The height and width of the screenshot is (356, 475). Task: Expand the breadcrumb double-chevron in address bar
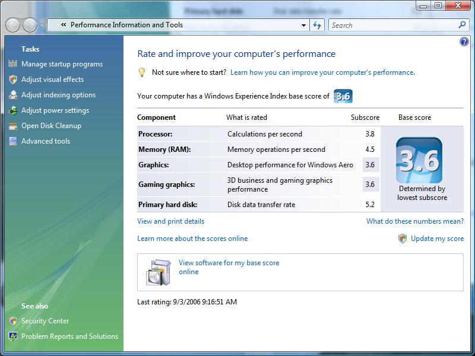pyautogui.click(x=64, y=25)
